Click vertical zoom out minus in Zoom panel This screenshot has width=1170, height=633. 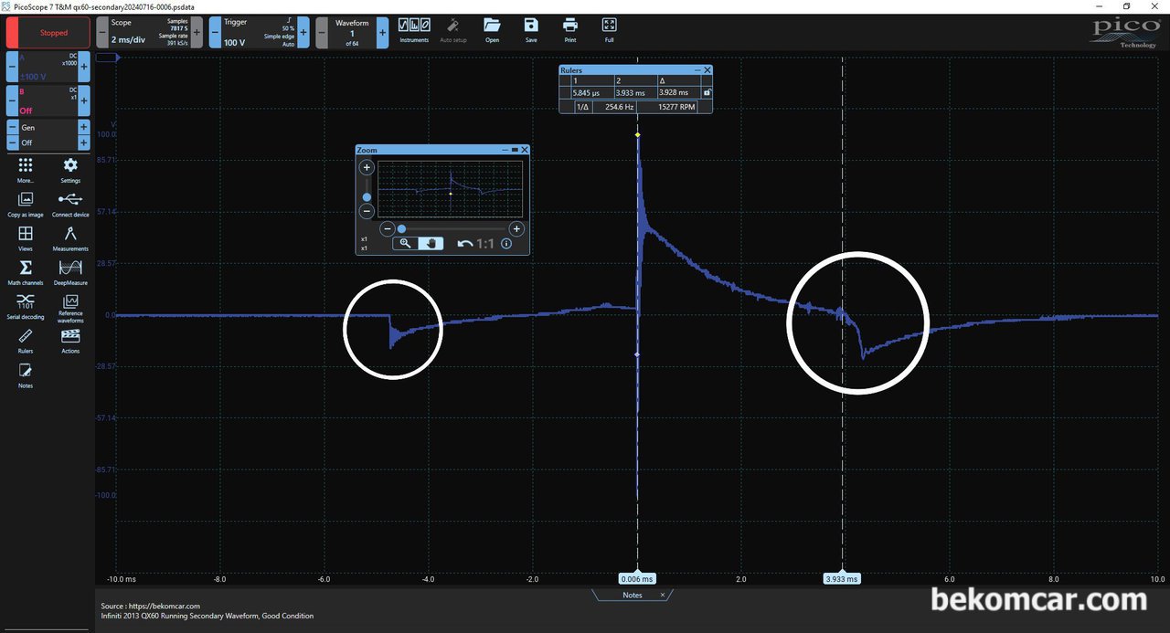coord(367,211)
